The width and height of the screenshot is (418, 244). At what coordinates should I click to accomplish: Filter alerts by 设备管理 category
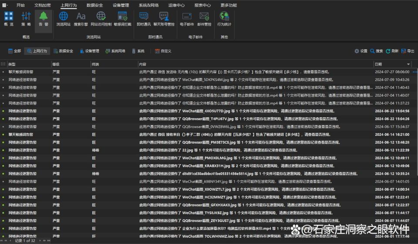pyautogui.click(x=90, y=51)
